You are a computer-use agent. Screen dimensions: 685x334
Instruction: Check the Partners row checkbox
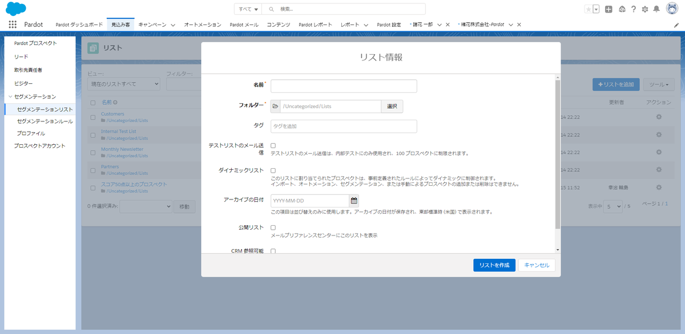[93, 169]
